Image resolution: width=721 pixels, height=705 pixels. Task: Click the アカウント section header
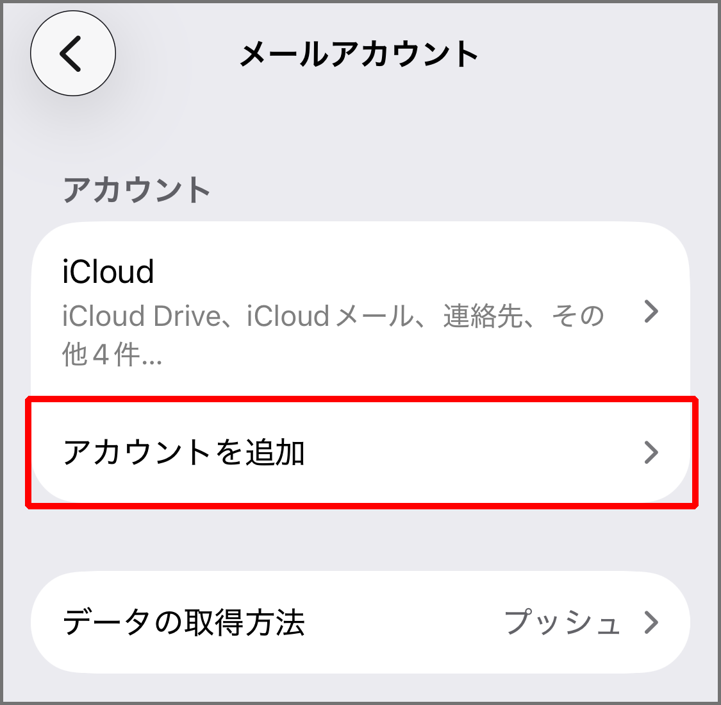[137, 191]
